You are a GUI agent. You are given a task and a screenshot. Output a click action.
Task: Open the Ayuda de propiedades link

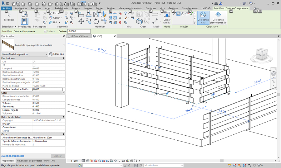[13, 156]
